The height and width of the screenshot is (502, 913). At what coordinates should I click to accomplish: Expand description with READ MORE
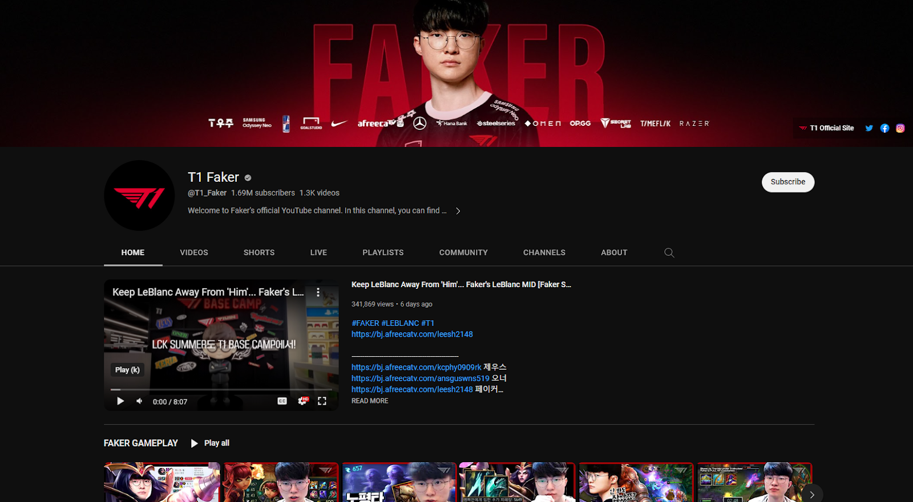point(370,401)
